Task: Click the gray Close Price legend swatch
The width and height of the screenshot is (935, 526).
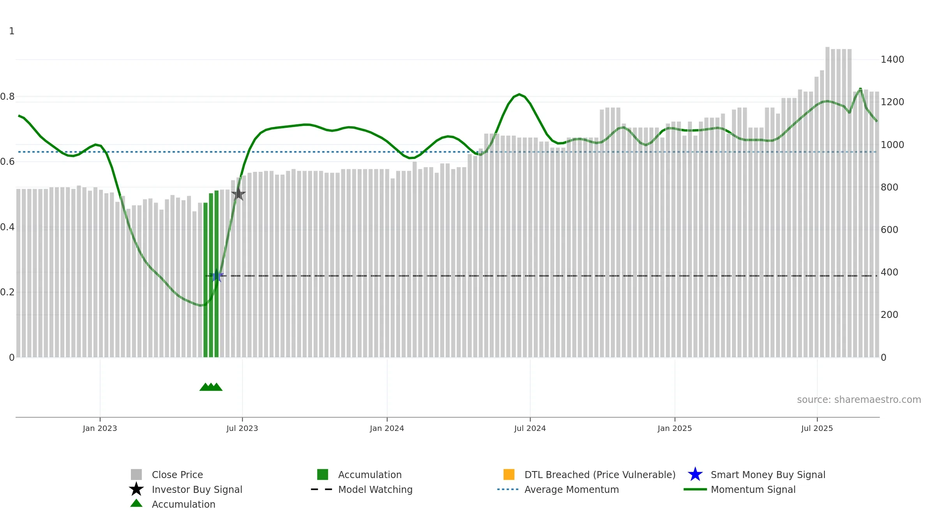Action: (136, 475)
